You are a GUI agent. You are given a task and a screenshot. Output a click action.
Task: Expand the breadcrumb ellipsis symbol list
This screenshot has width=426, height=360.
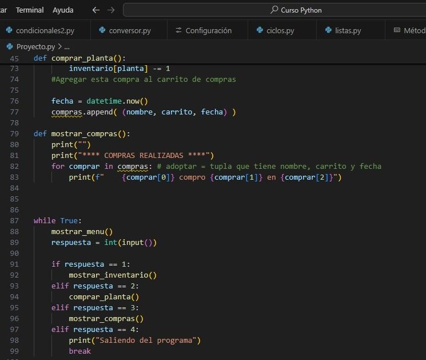pos(67,48)
